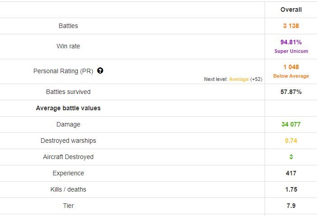Click the Personal Rating (PR) row label
The height and width of the screenshot is (216, 317).
(x=63, y=71)
